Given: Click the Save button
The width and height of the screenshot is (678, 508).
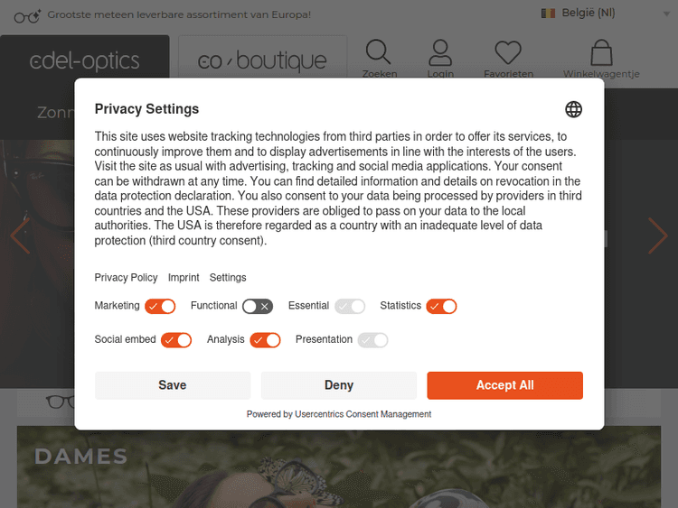Looking at the screenshot, I should tap(173, 385).
